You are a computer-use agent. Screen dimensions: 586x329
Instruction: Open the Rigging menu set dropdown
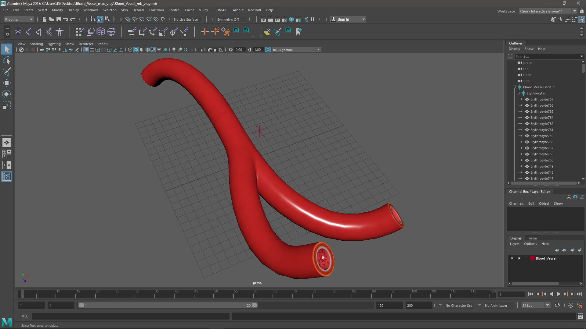click(19, 19)
